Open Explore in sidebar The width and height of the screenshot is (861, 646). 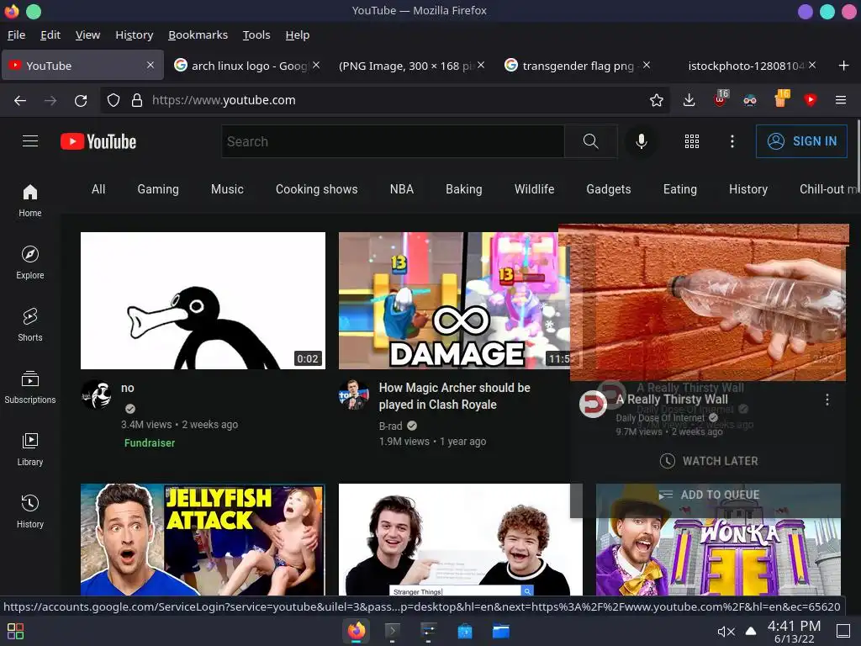[x=30, y=262]
